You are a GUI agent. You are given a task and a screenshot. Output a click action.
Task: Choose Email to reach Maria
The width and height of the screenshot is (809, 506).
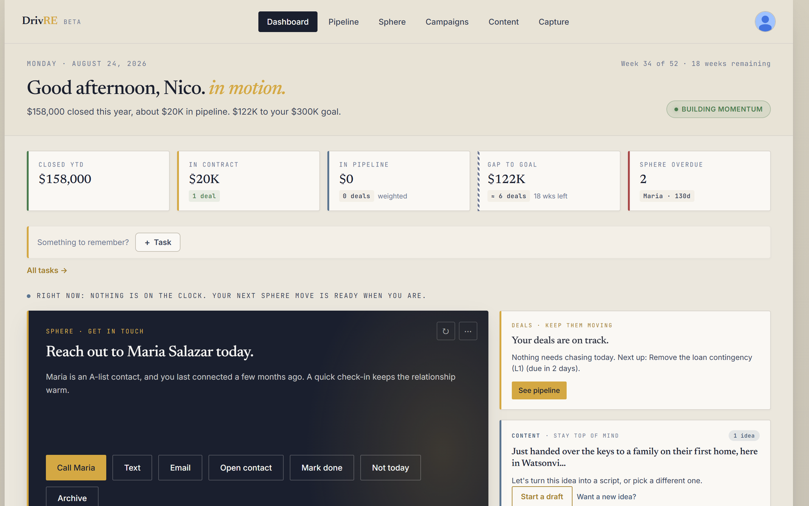pos(180,468)
